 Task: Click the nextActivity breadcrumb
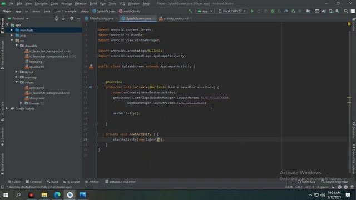[x=130, y=11]
